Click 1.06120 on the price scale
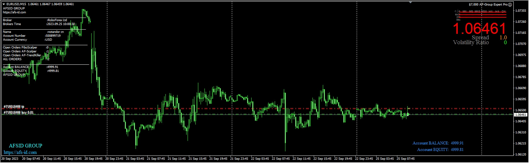This screenshot has width=529, height=163. 521,155
